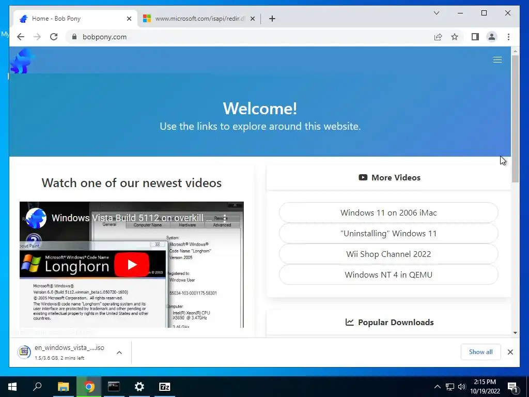The width and height of the screenshot is (529, 397).
Task: Show hidden system tray icons
Action: click(437, 387)
